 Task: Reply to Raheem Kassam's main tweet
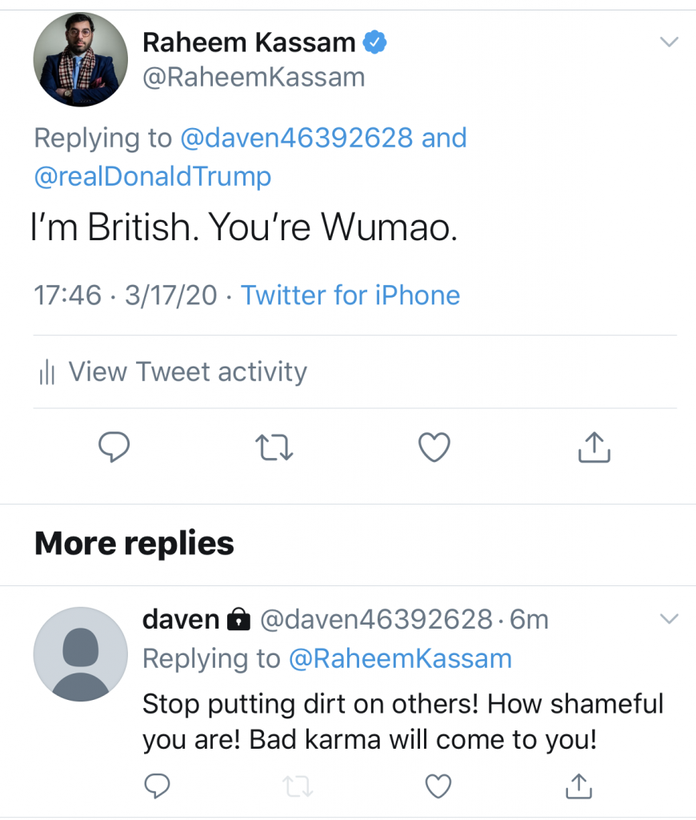click(114, 448)
